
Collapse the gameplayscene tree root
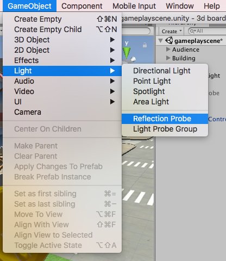coord(160,41)
